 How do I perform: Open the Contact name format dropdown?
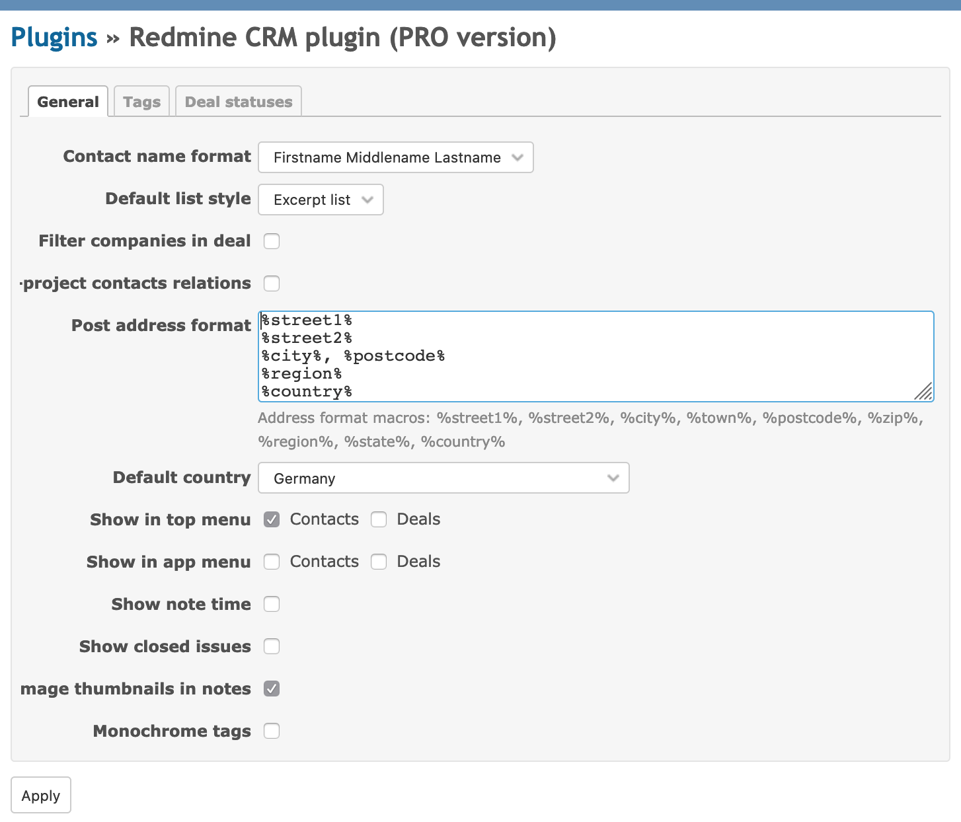pos(395,157)
